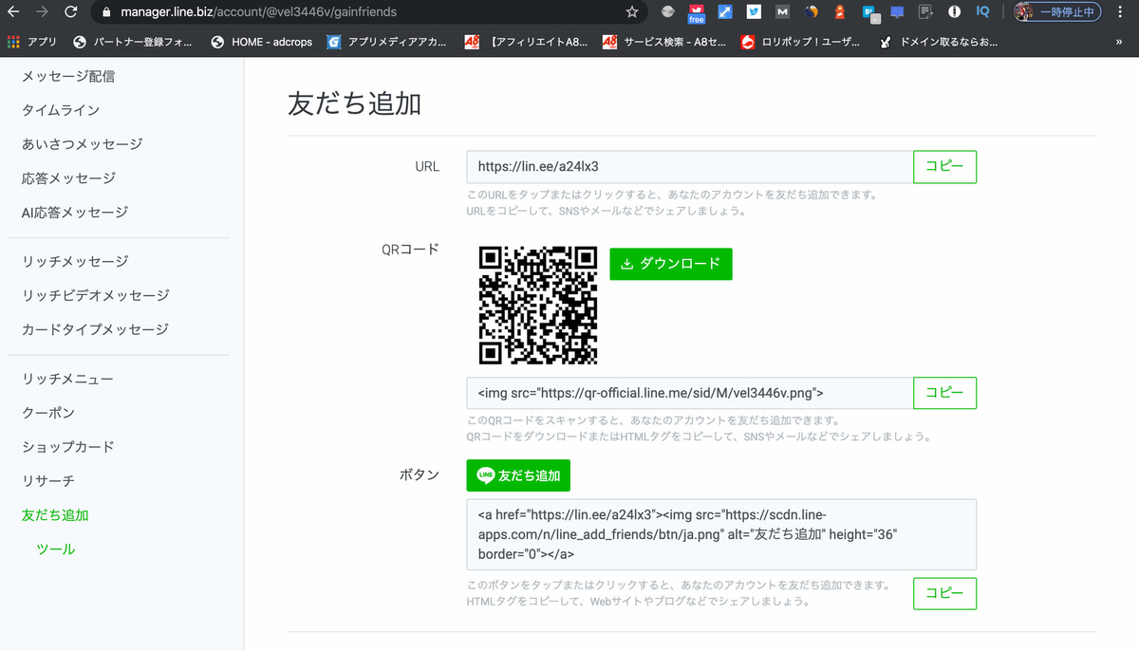Reload the page with the refresh icon
This screenshot has width=1139, height=651.
click(70, 12)
